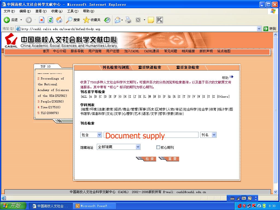Open the 帮助(H) menu
Viewport: 280px width, 210px height.
pyautogui.click(x=89, y=11)
